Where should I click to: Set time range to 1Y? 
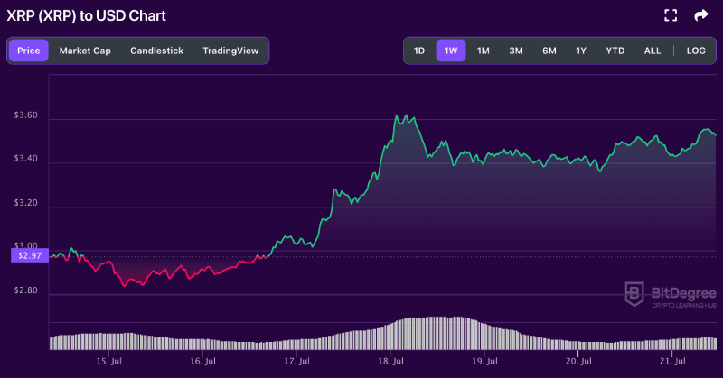coord(581,51)
